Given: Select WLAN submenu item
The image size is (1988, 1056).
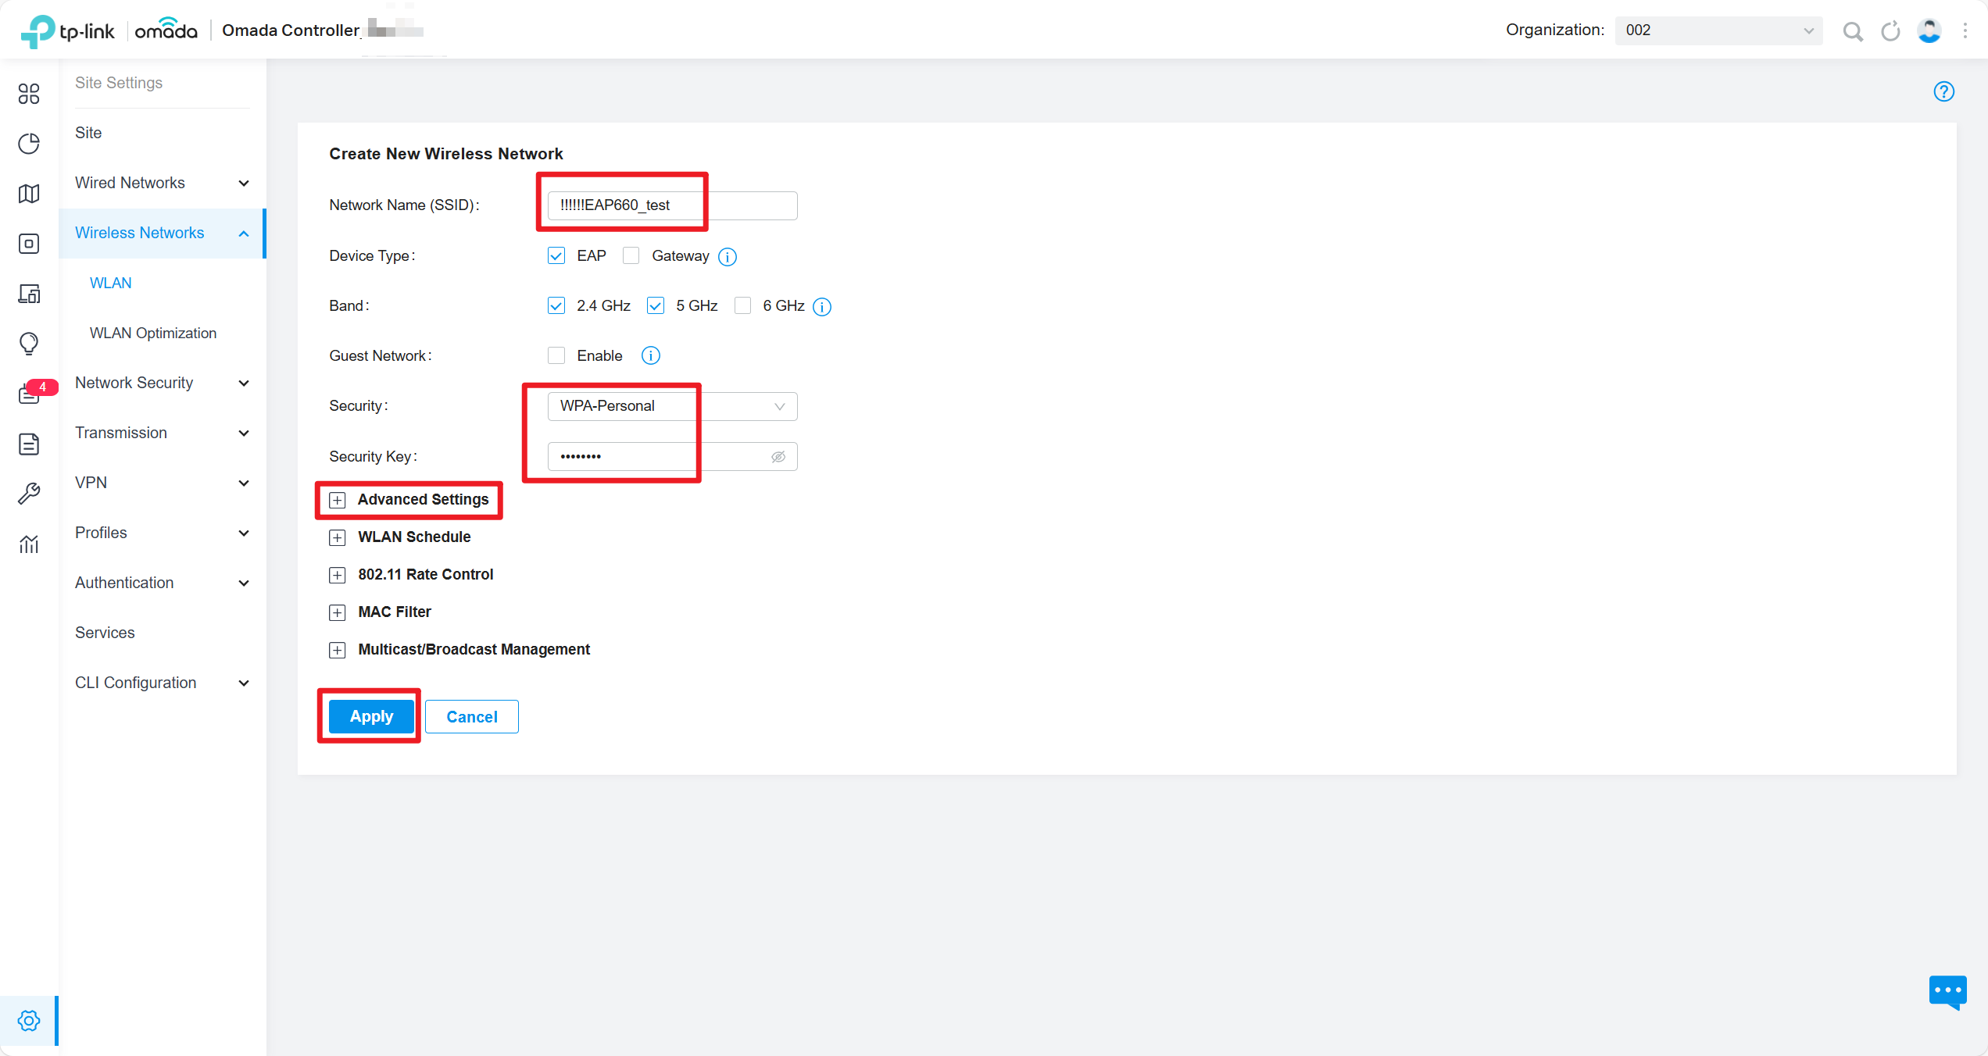Looking at the screenshot, I should (111, 283).
